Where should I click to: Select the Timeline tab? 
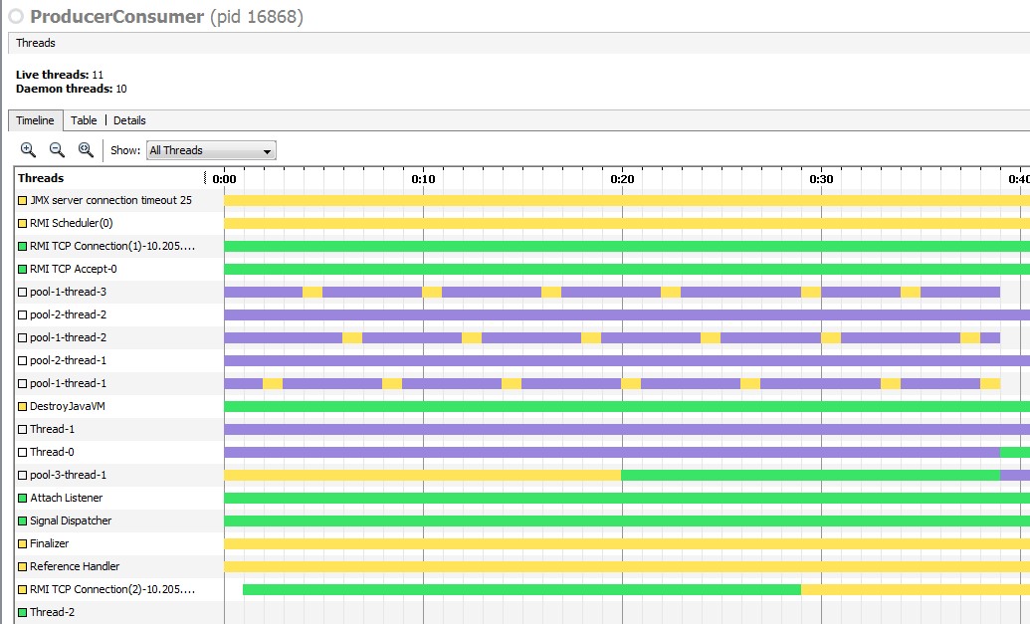coord(35,120)
